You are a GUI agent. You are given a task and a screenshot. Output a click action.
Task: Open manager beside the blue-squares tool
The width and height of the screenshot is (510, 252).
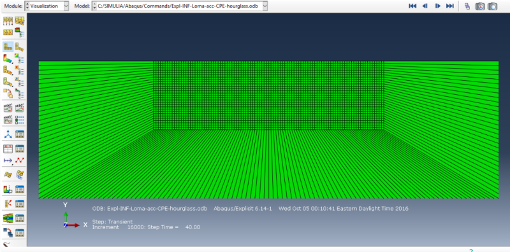(x=20, y=232)
